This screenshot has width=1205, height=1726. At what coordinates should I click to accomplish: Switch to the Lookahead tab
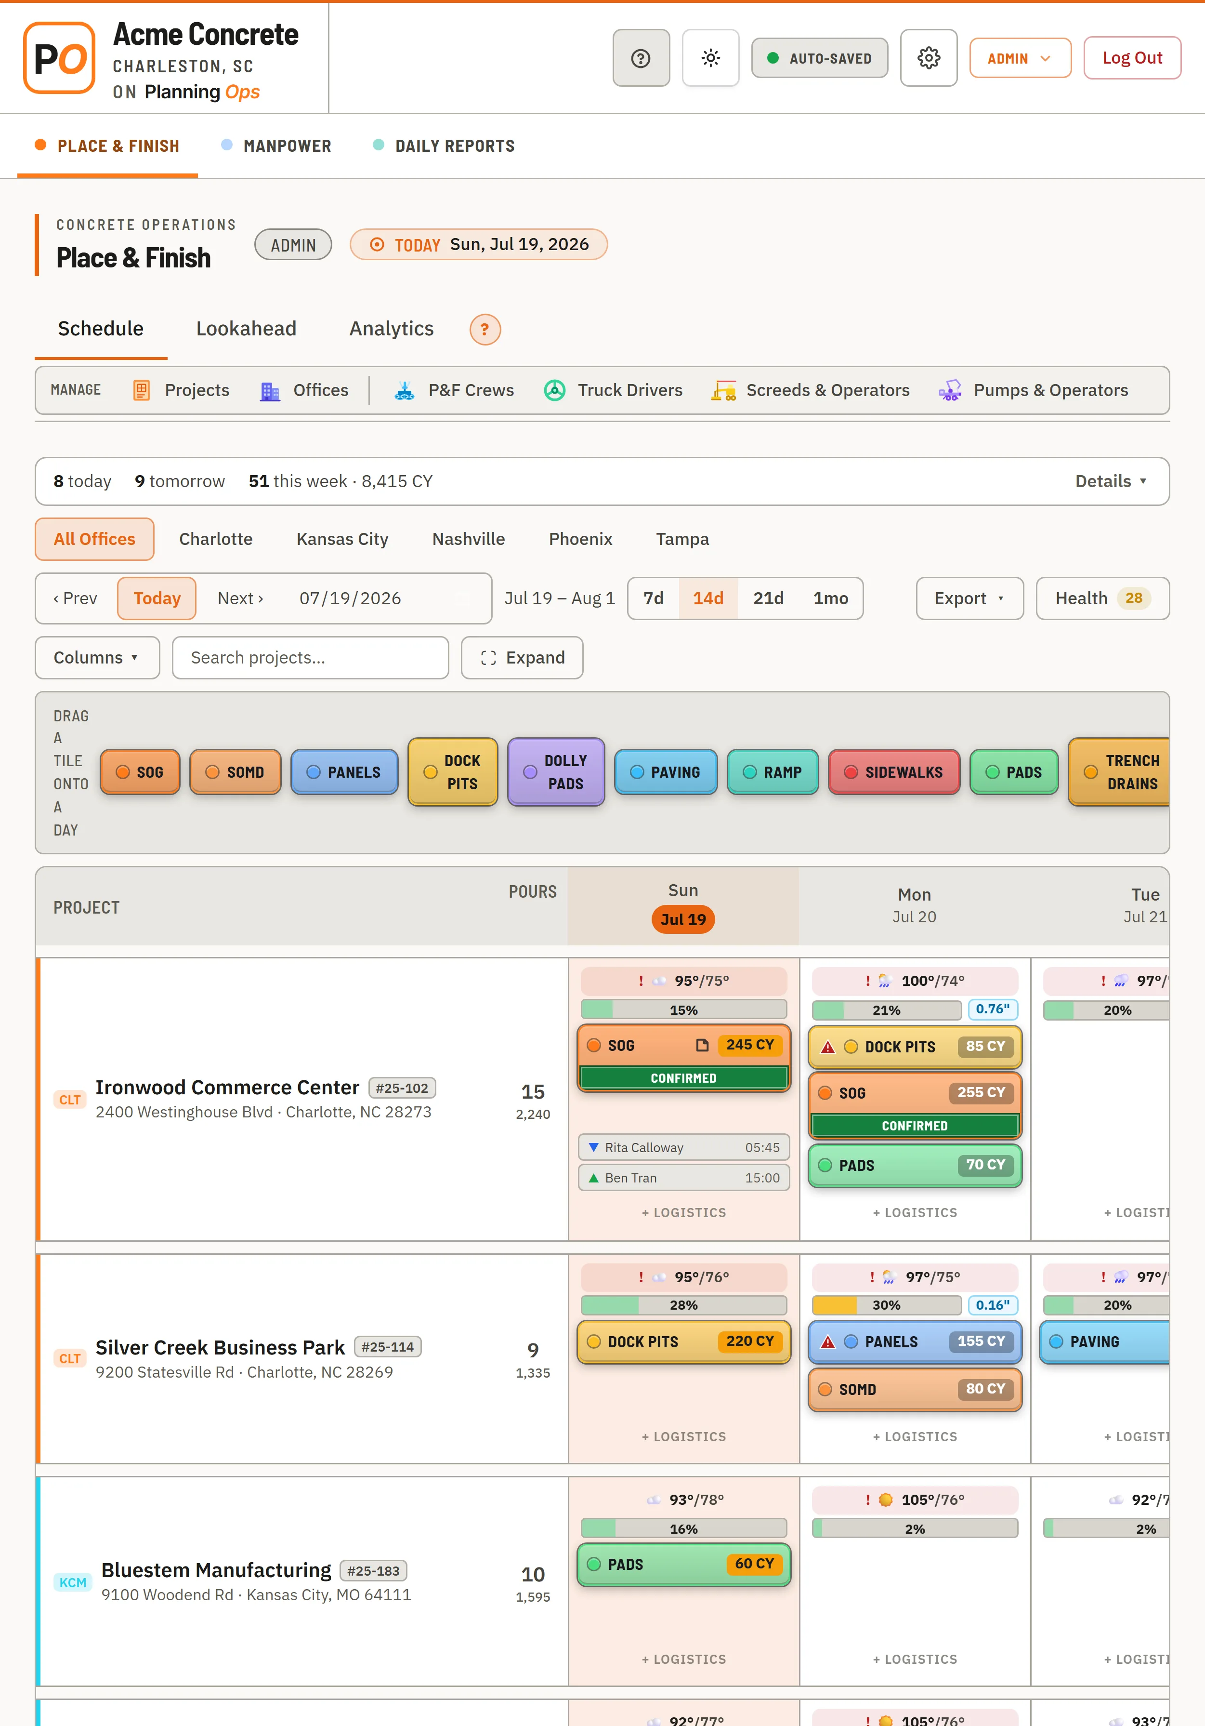pyautogui.click(x=247, y=329)
